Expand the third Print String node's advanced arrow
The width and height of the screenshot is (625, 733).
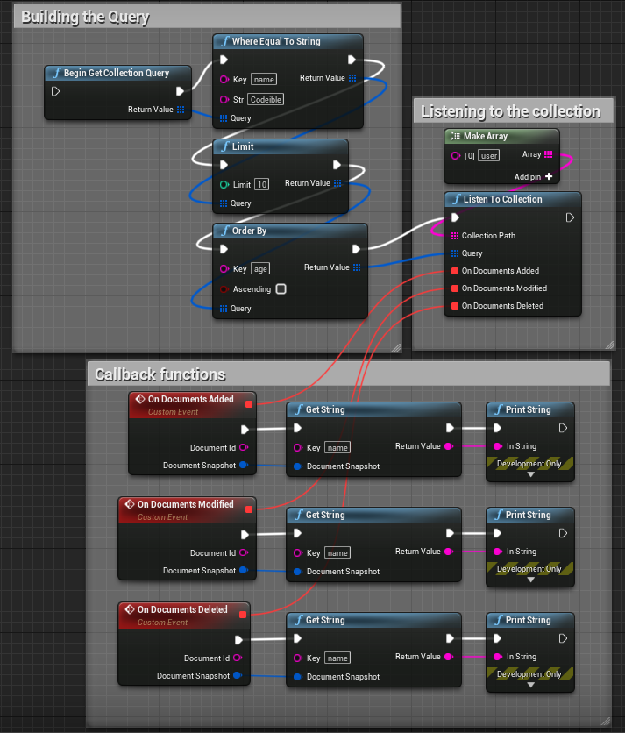pyautogui.click(x=530, y=685)
